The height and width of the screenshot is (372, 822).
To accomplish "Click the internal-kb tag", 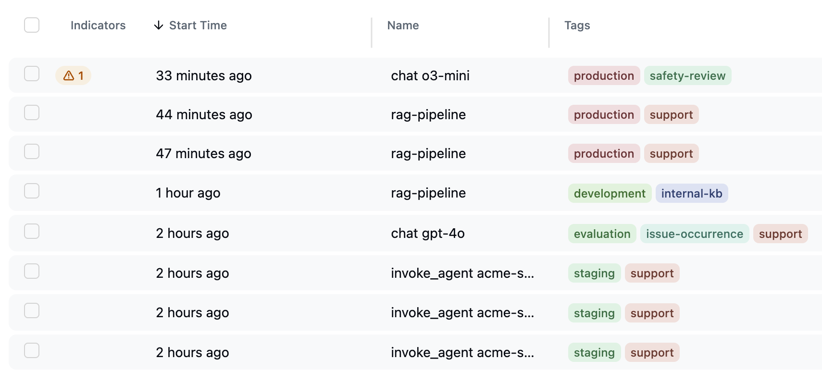I will [692, 193].
